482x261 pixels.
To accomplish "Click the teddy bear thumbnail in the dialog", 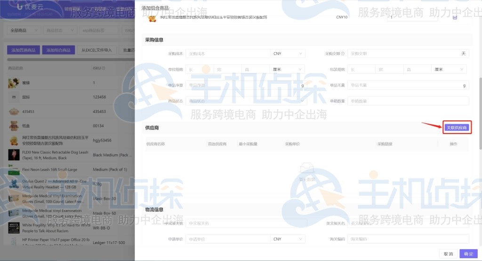I will [152, 18].
